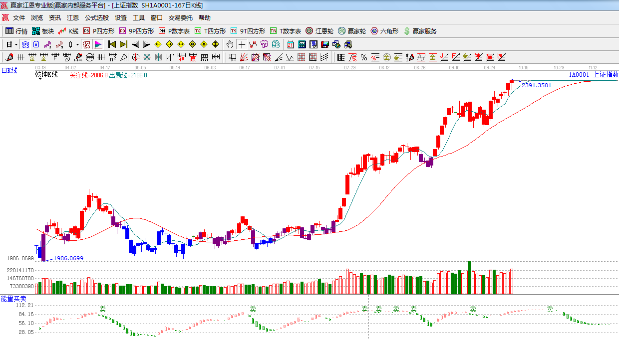This screenshot has height=340, width=619.
Task: Expand the candlestick style dropdown arrow
Action: [x=77, y=44]
